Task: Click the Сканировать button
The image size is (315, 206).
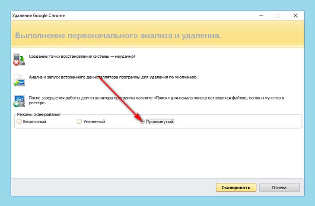Action: click(236, 187)
